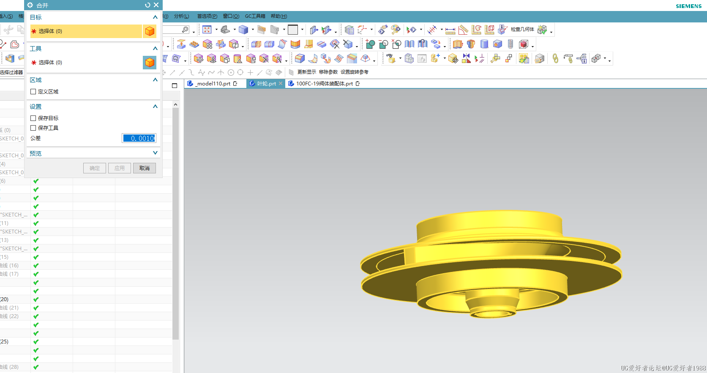The image size is (707, 373).
Task: Open the dropdown arrow beside the Fit view icon
Action: click(x=216, y=30)
